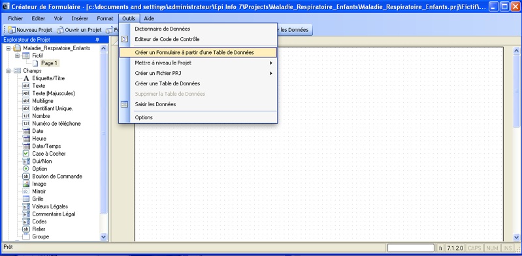Click the Bouton de Commande icon
This screenshot has height=256, width=522.
point(26,177)
